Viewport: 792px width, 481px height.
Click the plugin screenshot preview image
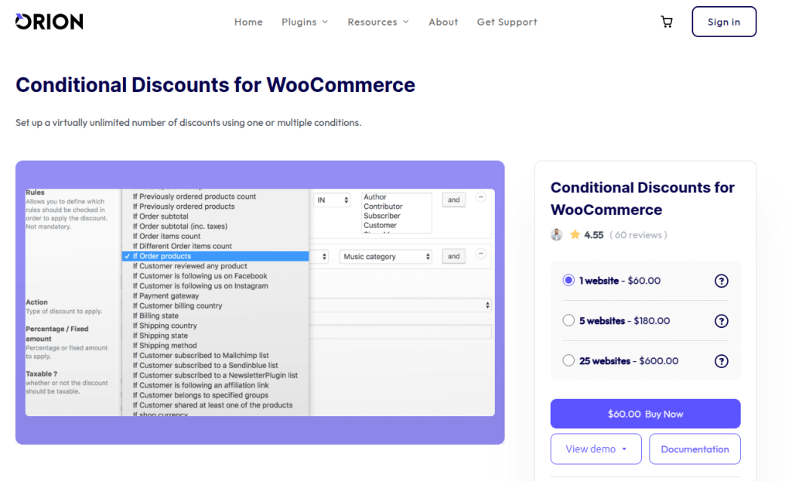point(260,302)
